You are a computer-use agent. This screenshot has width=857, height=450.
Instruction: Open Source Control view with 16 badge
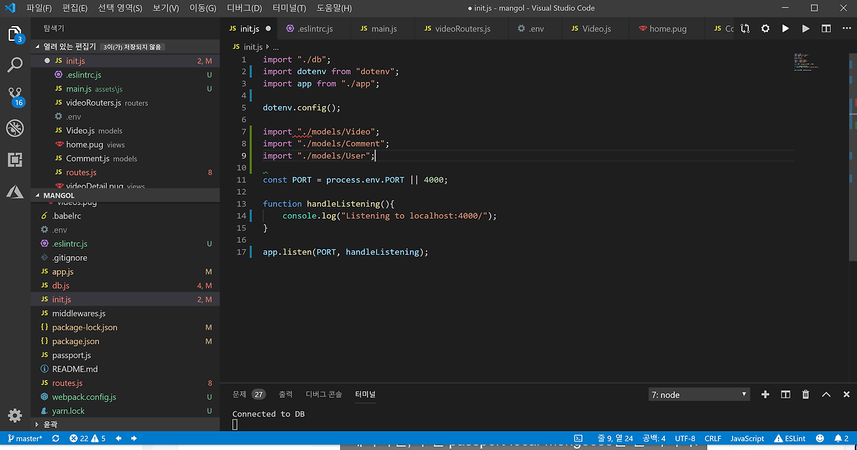click(x=15, y=97)
